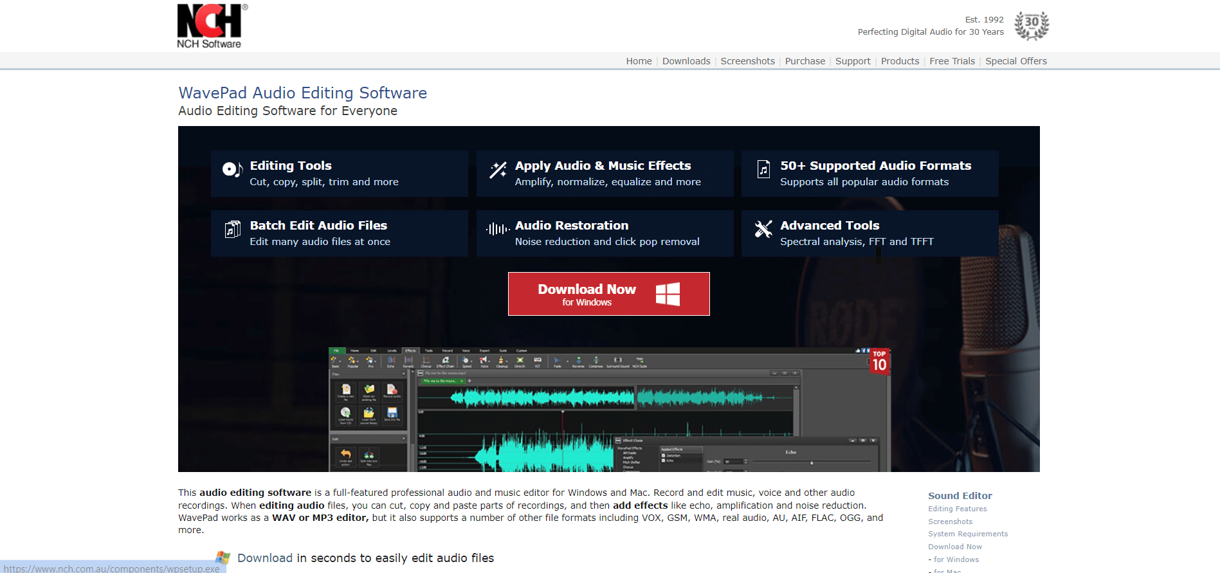Click 'Edit many audio files at once' text
This screenshot has width=1220, height=573.
pyautogui.click(x=320, y=242)
